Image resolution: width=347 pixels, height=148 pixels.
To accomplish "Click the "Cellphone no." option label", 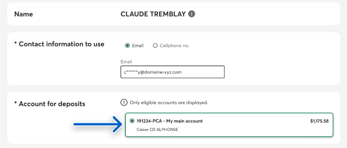I will pyautogui.click(x=174, y=46).
